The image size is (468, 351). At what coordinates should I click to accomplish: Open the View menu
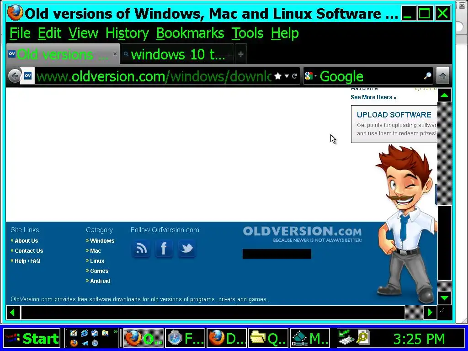83,33
